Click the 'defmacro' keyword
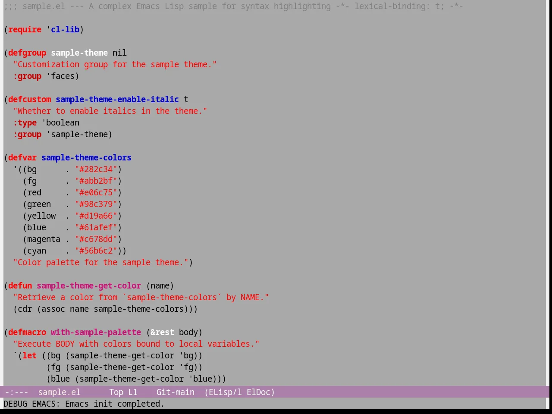Screen dimensions: 552x414 27,332
